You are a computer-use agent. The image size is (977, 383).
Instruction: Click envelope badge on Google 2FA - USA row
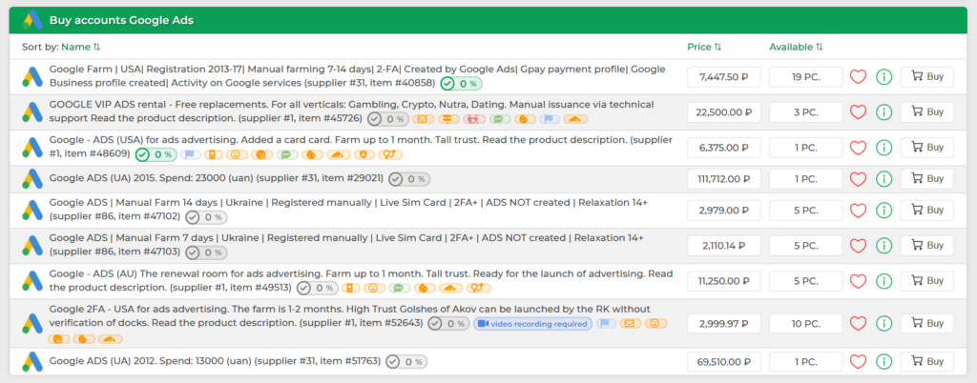[x=630, y=323]
